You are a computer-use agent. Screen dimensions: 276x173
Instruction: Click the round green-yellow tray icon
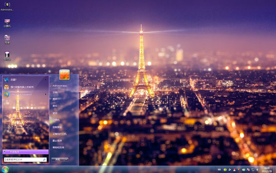225,170
